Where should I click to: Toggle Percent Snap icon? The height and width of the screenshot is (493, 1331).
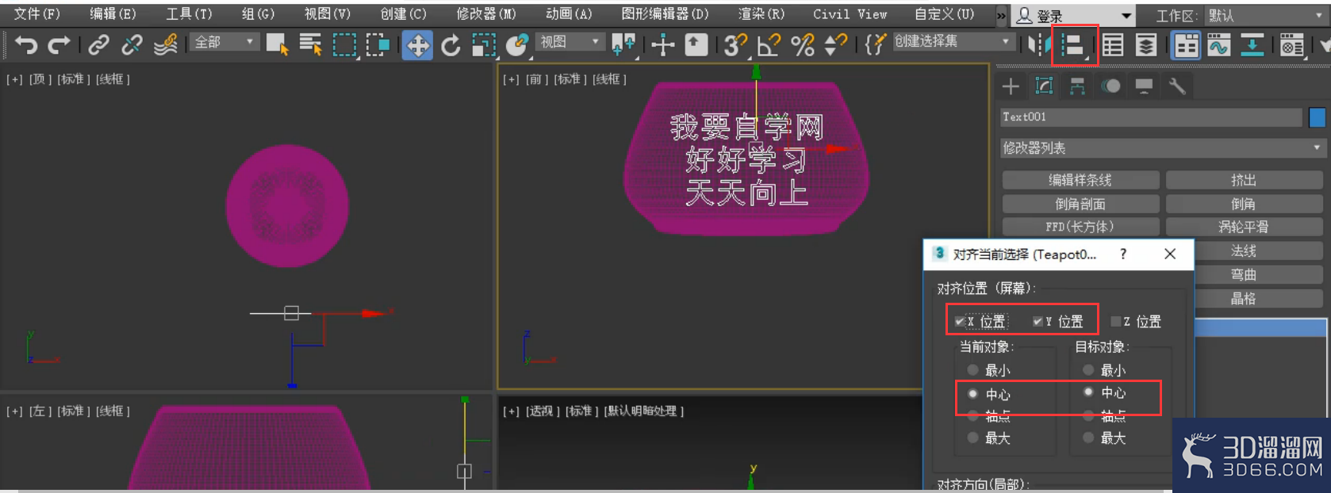click(x=802, y=45)
